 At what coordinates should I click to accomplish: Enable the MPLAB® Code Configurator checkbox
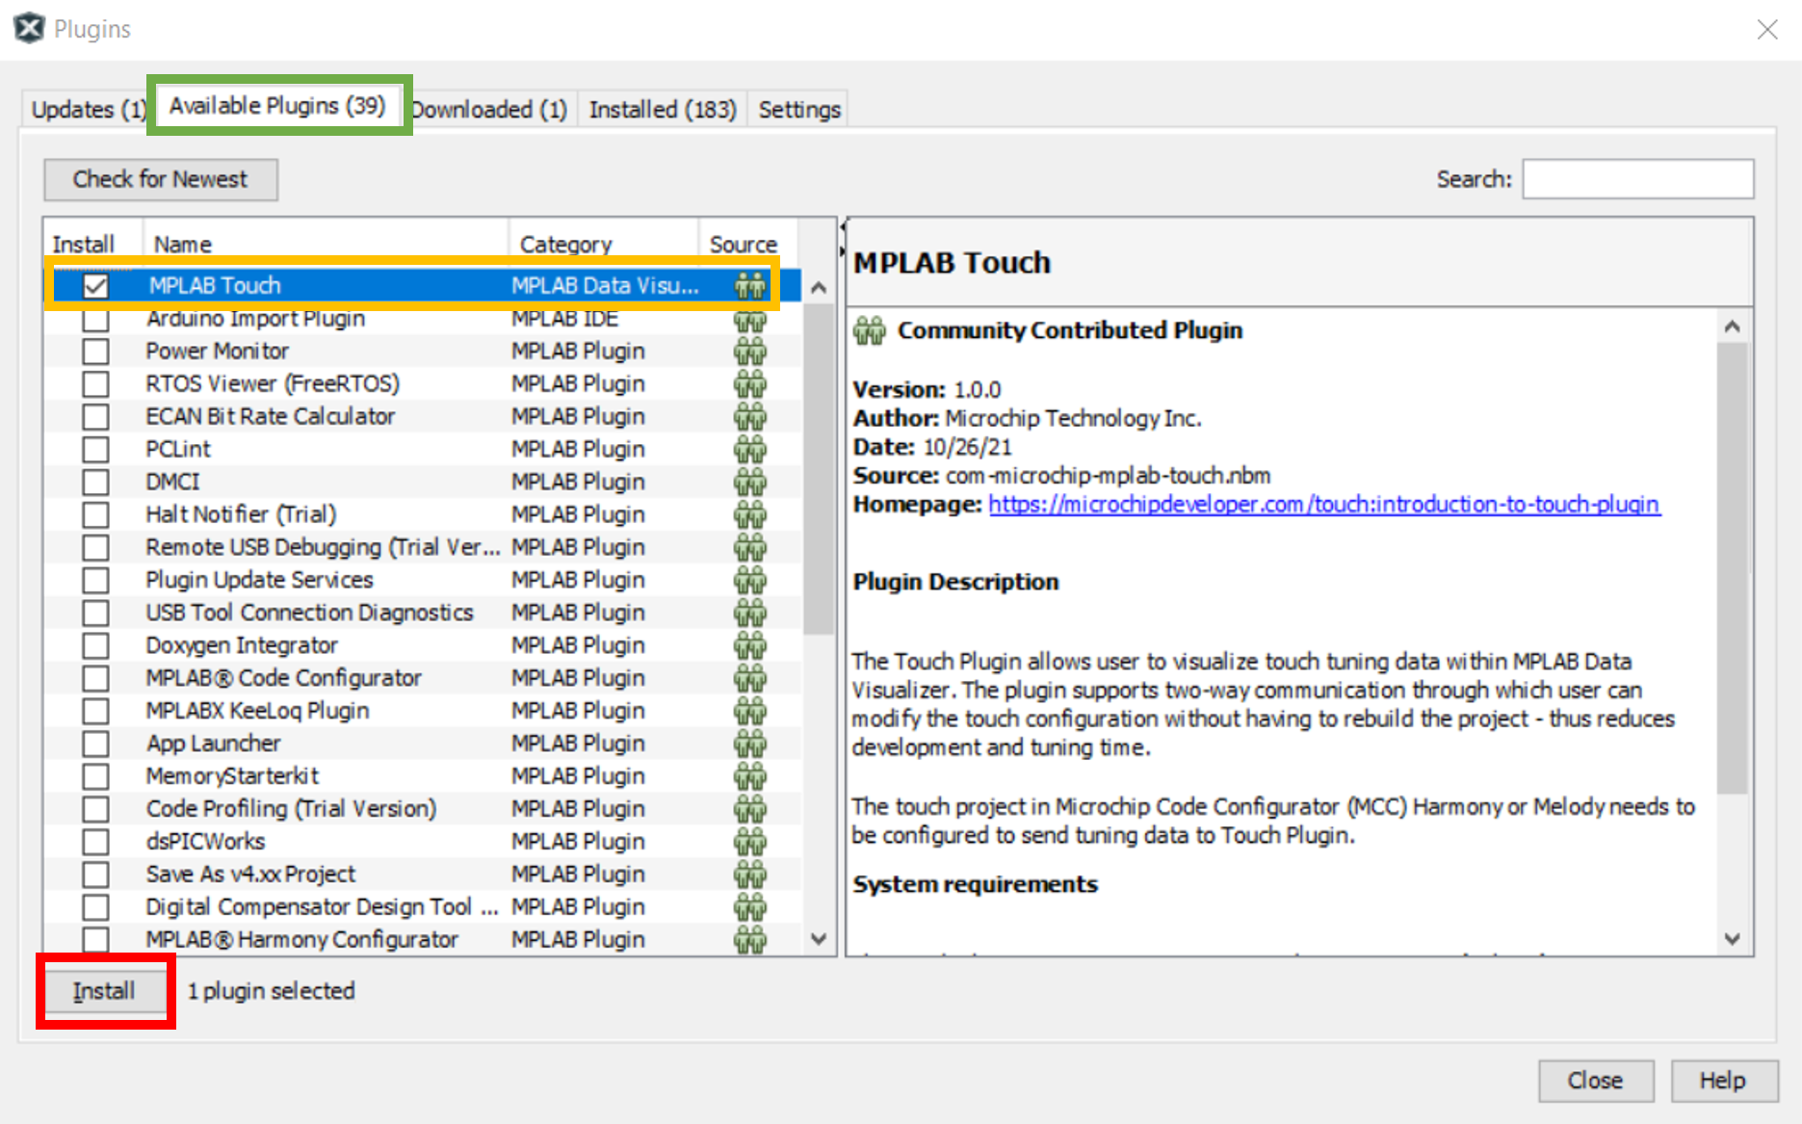click(x=95, y=679)
